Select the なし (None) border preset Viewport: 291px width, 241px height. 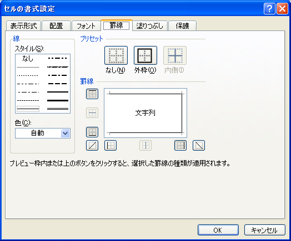(116, 55)
